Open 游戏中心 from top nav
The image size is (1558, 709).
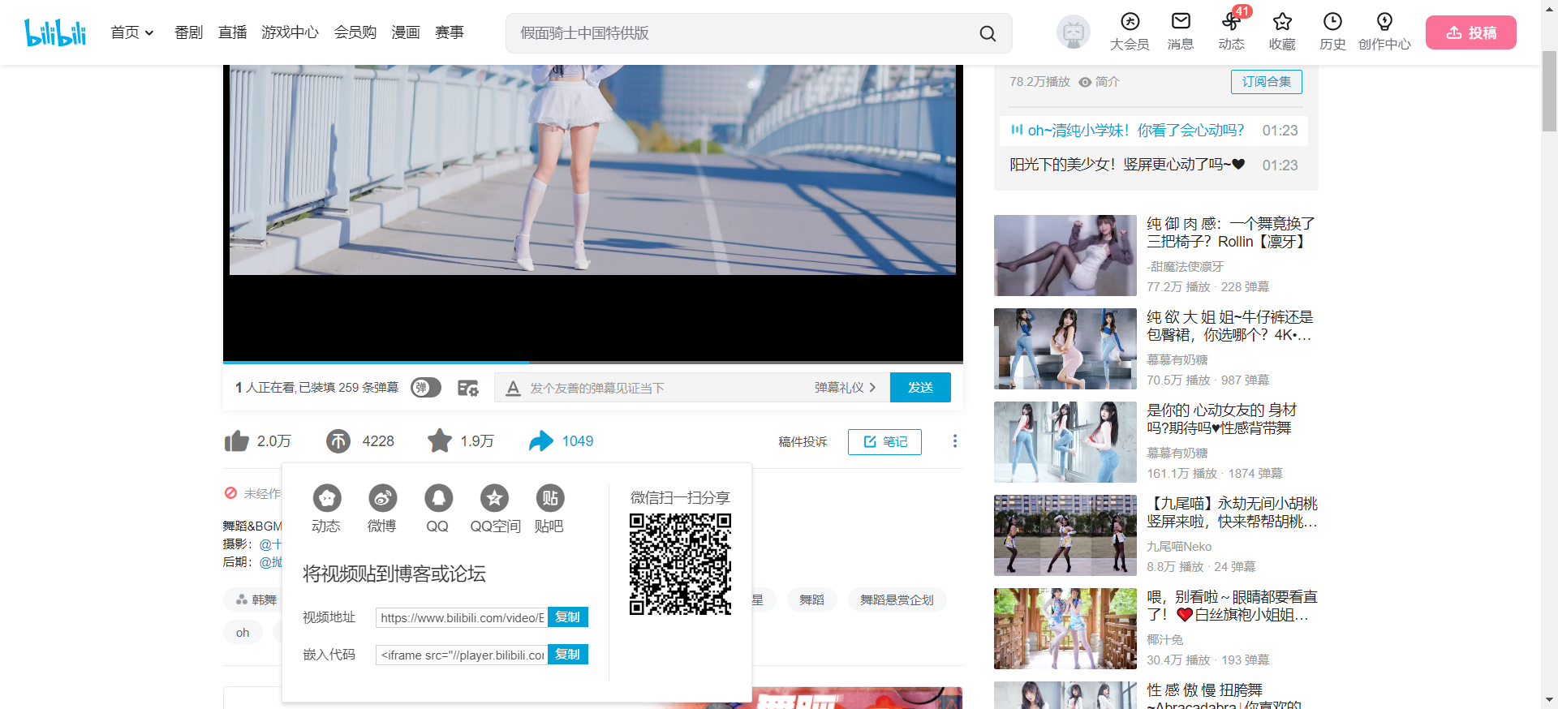tap(290, 32)
